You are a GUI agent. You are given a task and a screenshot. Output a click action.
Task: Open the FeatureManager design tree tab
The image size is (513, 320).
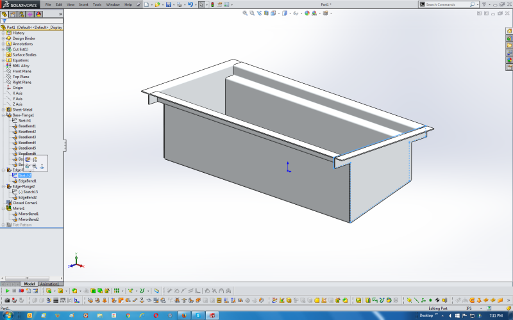(4, 14)
